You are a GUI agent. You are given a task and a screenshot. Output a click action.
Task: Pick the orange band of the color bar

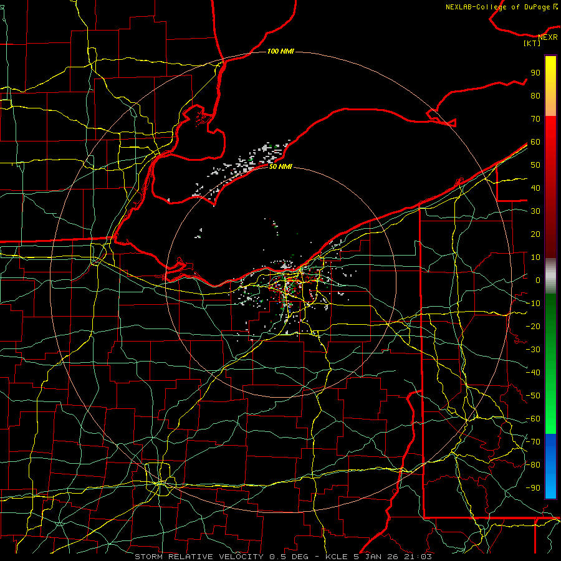click(x=550, y=106)
